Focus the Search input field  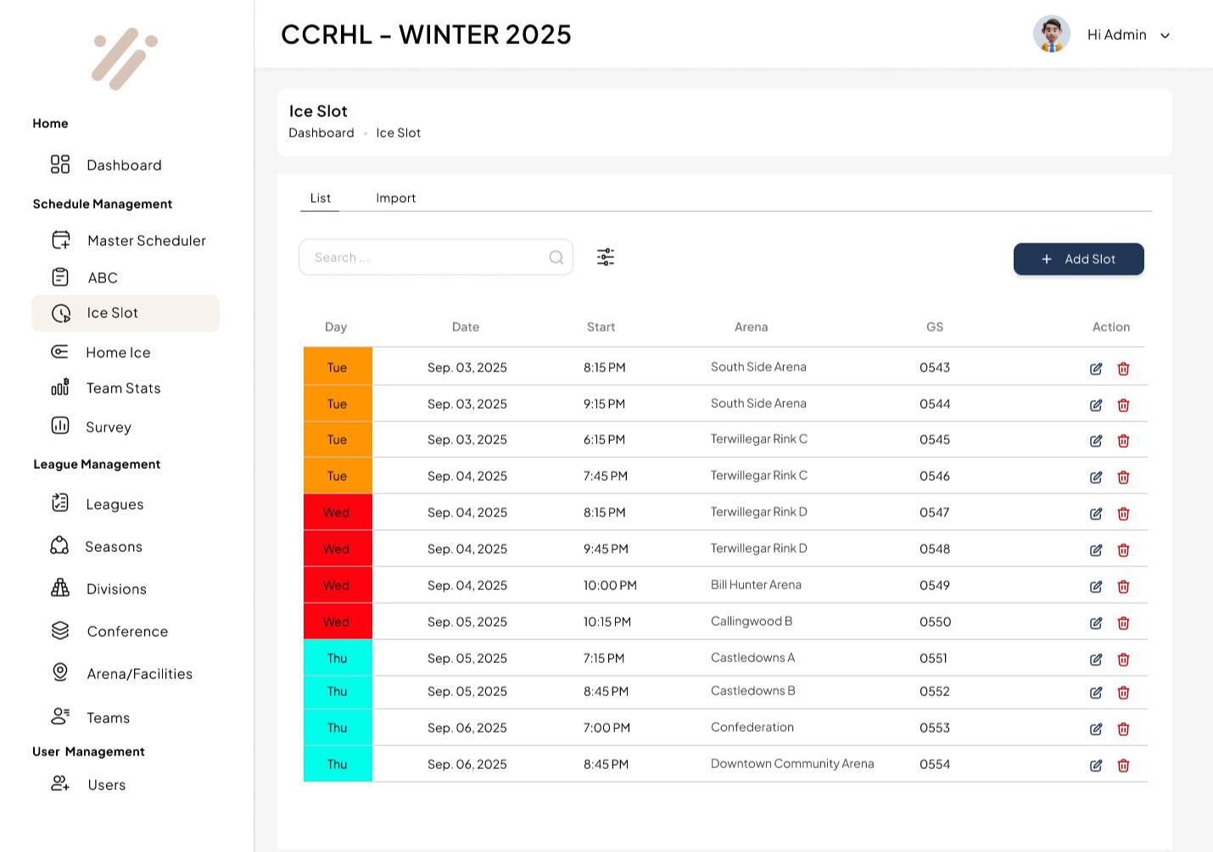coord(424,258)
